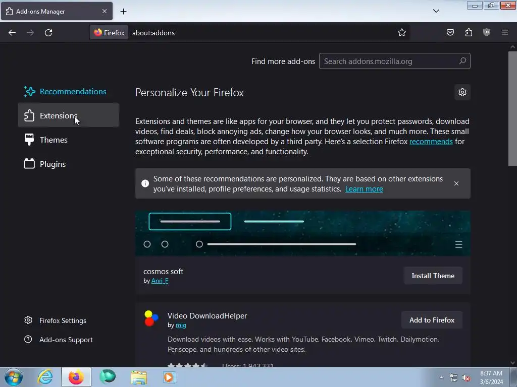
Task: Expand the list all tabs chevron
Action: pyautogui.click(x=436, y=11)
